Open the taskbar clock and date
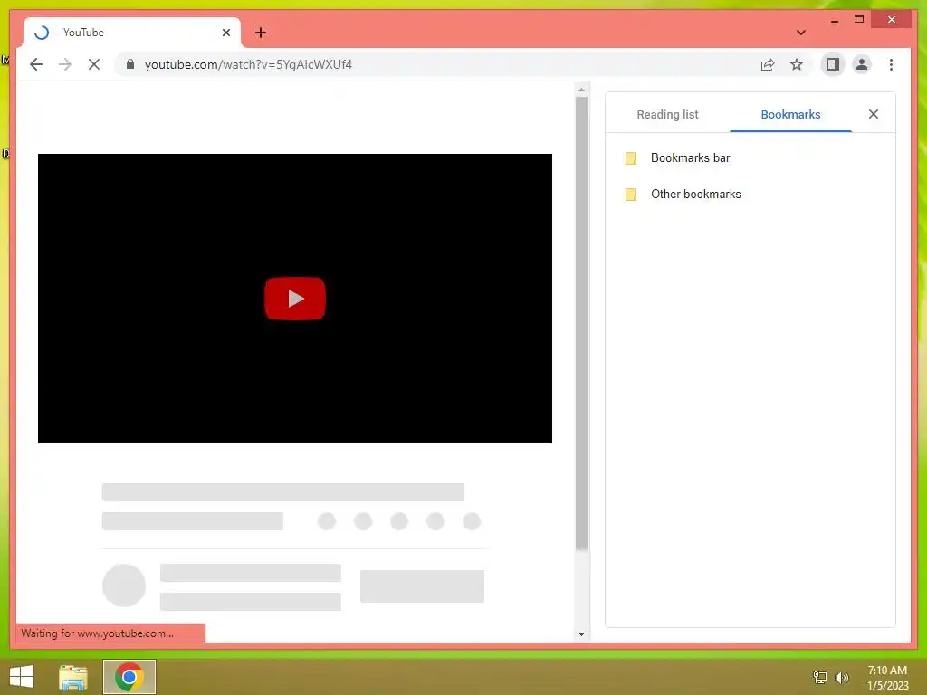This screenshot has height=695, width=927. pyautogui.click(x=887, y=678)
